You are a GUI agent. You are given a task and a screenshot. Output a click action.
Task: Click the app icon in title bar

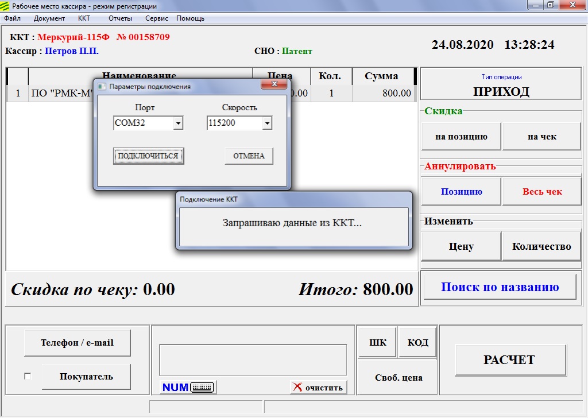click(x=5, y=5)
